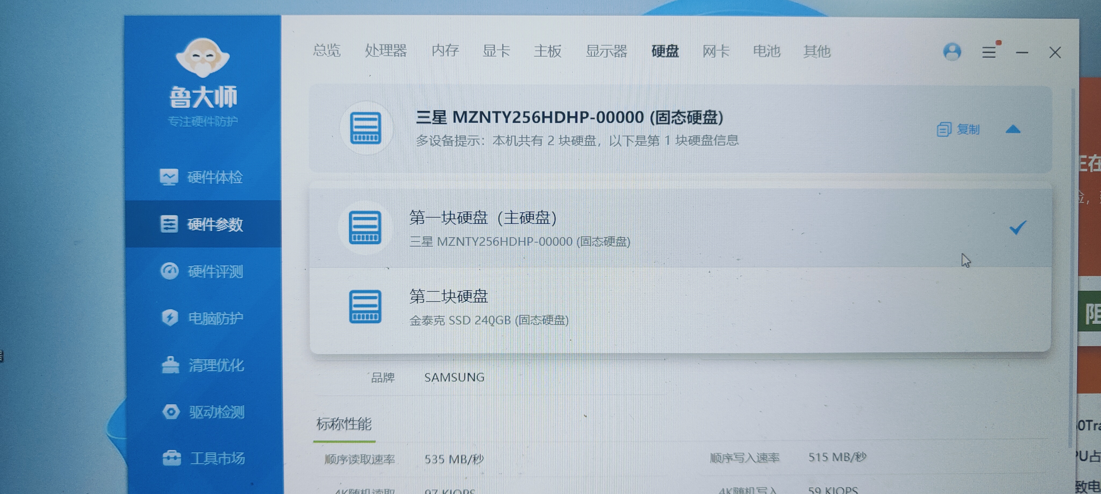Screen dimensions: 1101x494
Task: Switch to the 处理器 tab
Action: point(385,50)
